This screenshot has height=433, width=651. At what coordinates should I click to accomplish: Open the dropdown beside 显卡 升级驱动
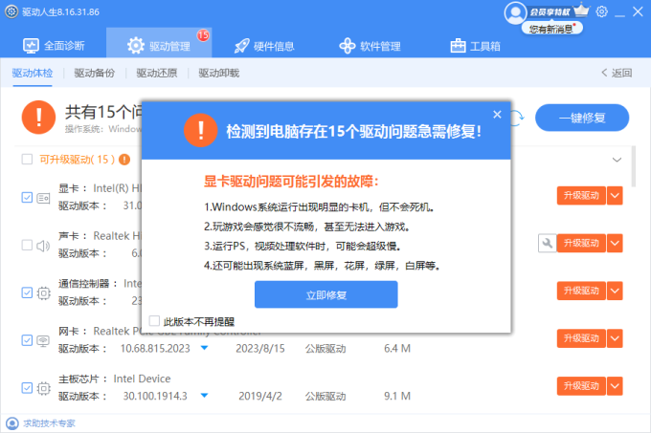(x=615, y=196)
